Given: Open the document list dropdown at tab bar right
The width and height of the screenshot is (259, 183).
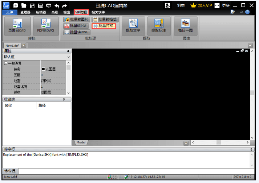Looking at the screenshot, I should pyautogui.click(x=250, y=45).
